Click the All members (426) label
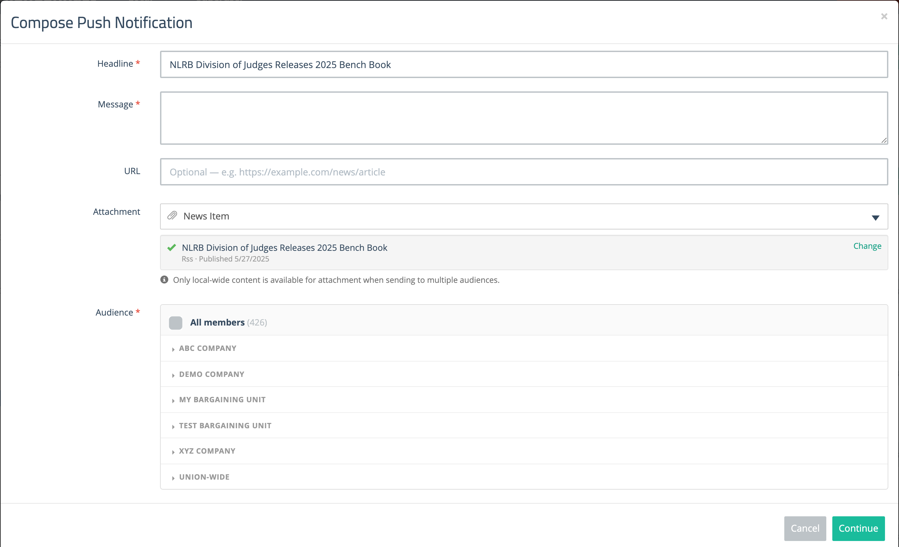The height and width of the screenshot is (547, 899). [x=228, y=323]
